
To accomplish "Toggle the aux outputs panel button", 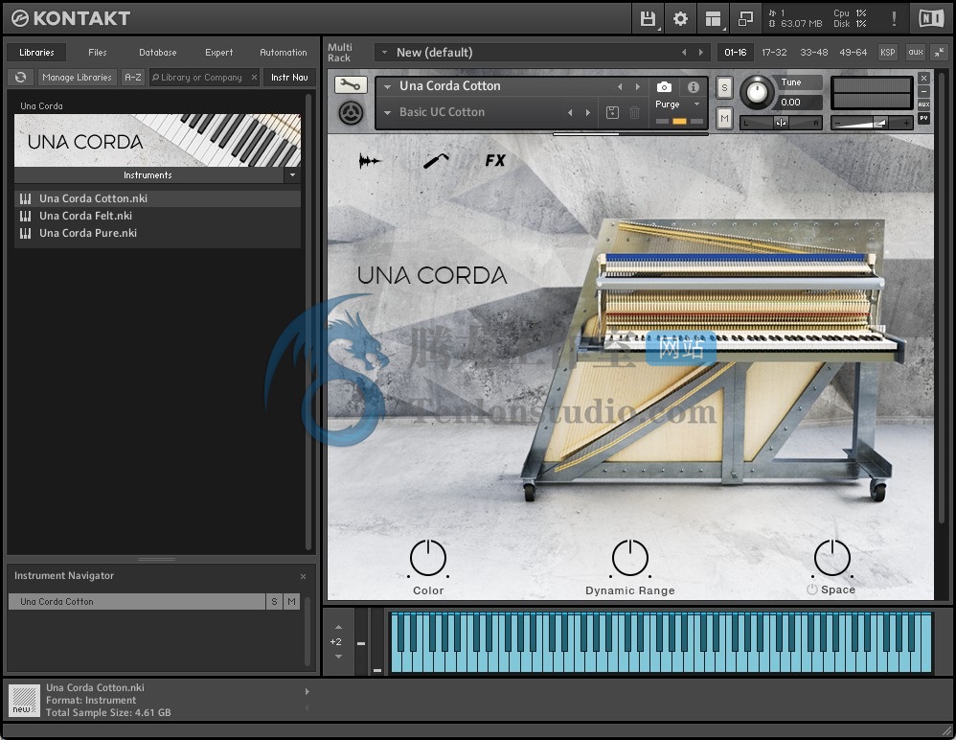I will point(916,53).
